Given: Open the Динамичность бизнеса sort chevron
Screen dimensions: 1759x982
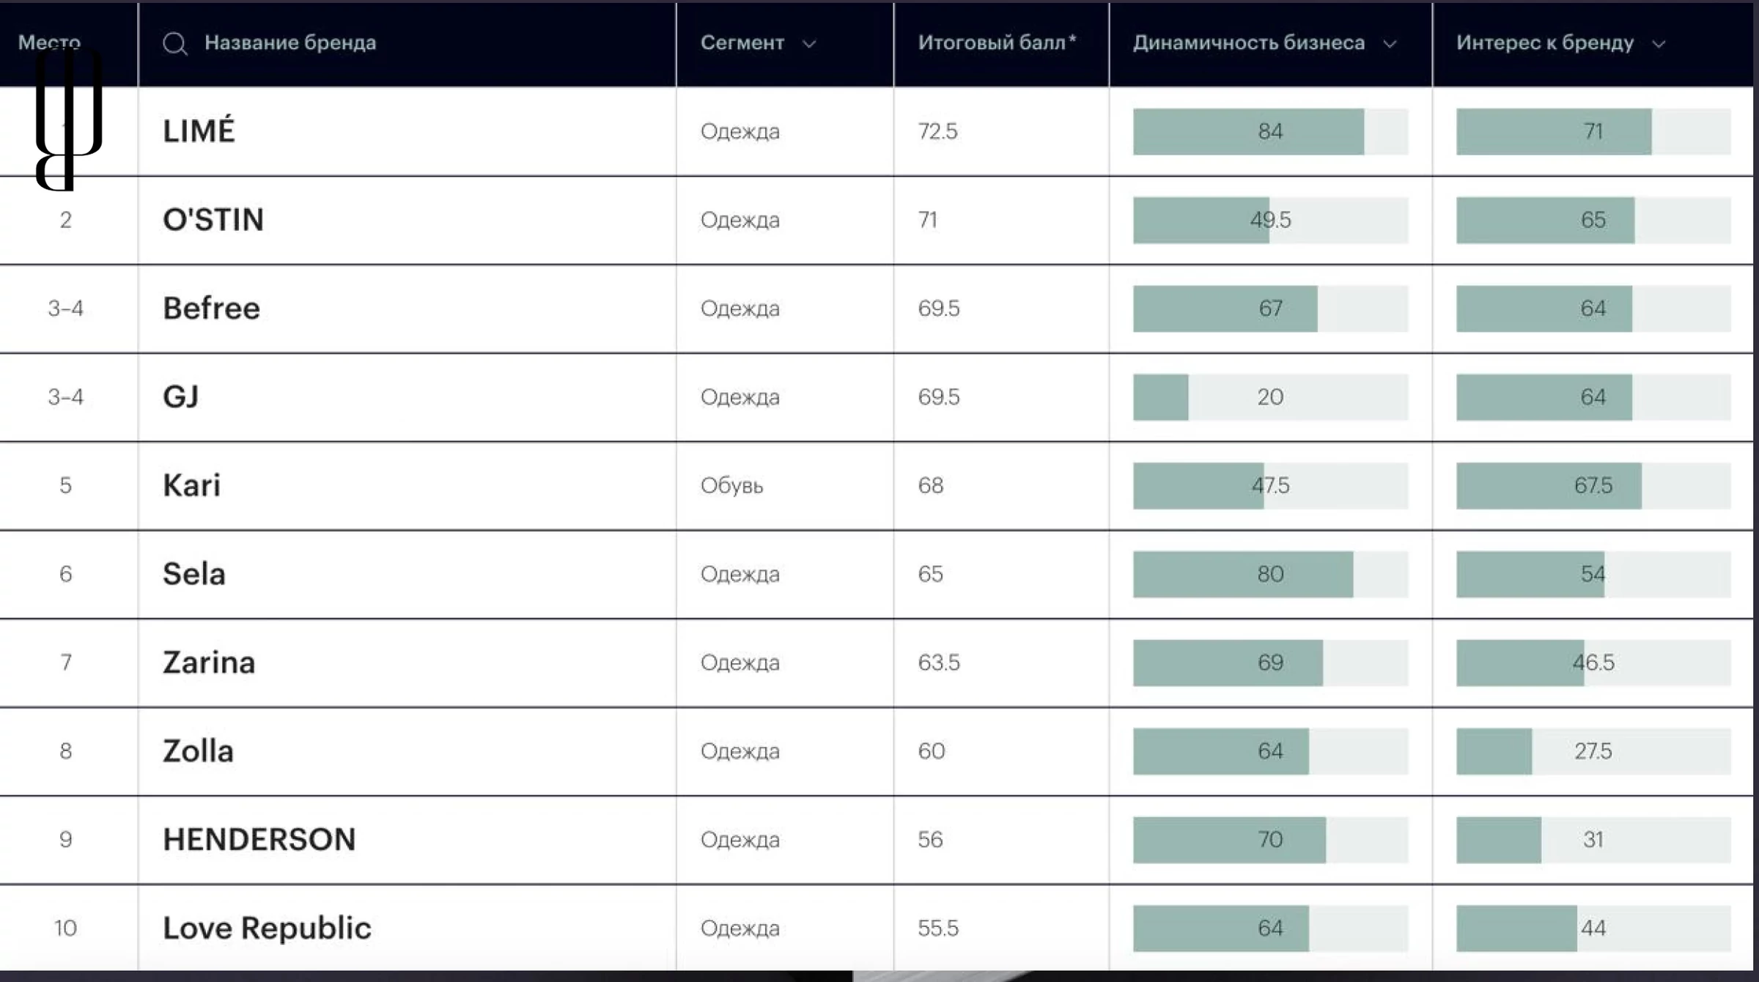Looking at the screenshot, I should 1390,44.
